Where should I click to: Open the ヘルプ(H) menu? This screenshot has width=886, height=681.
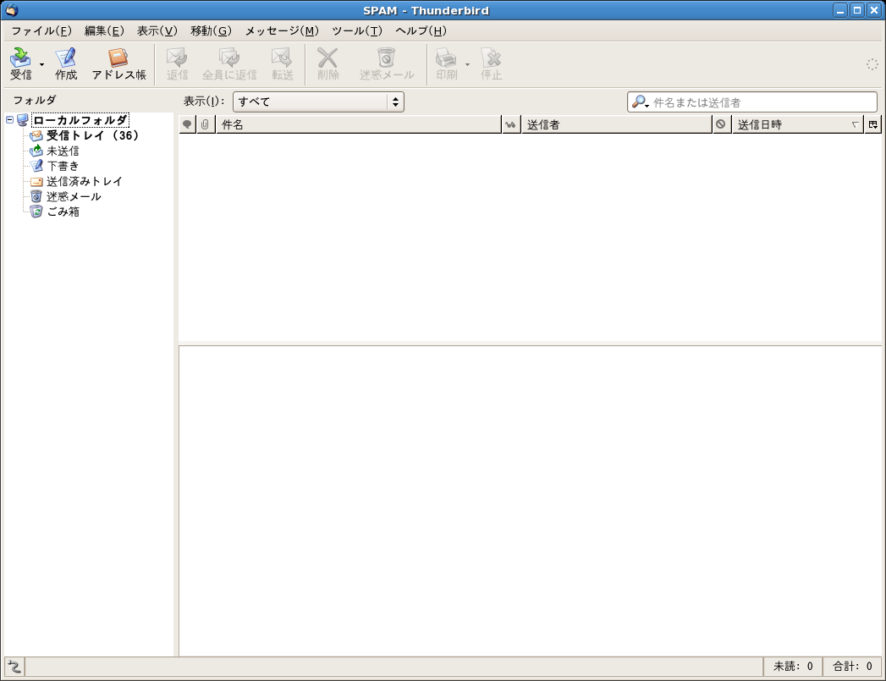(421, 30)
